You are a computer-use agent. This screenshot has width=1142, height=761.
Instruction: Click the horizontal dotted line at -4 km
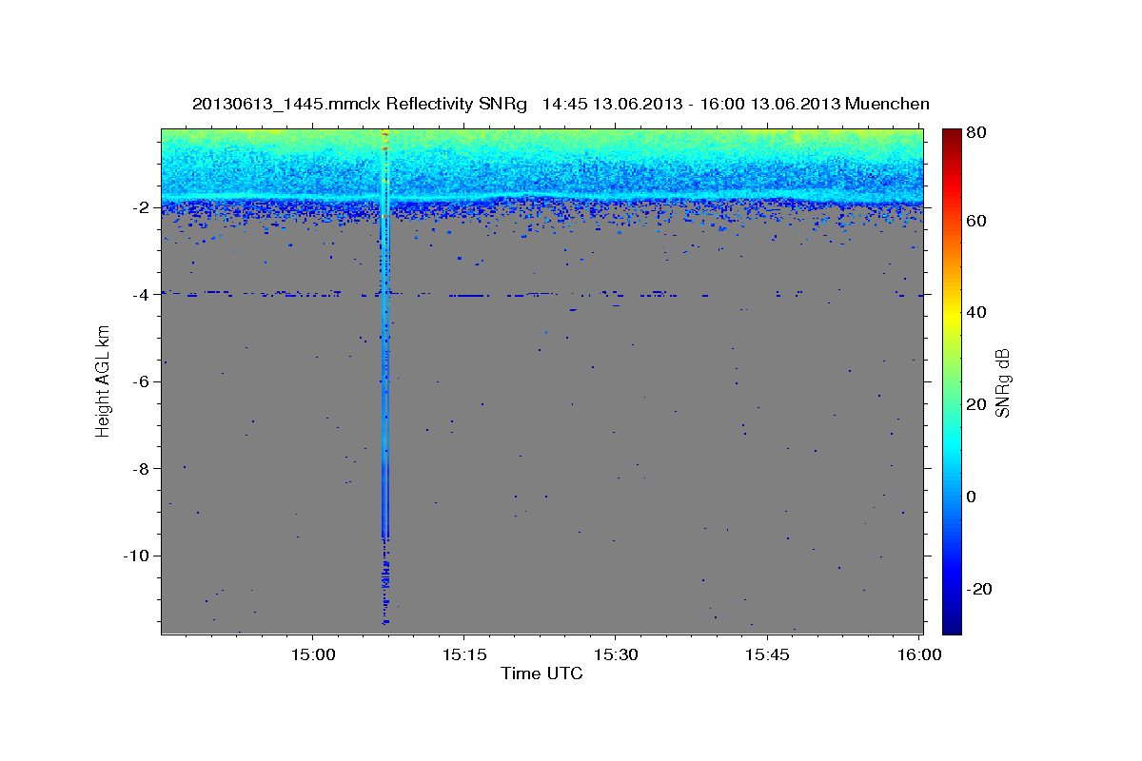click(541, 295)
